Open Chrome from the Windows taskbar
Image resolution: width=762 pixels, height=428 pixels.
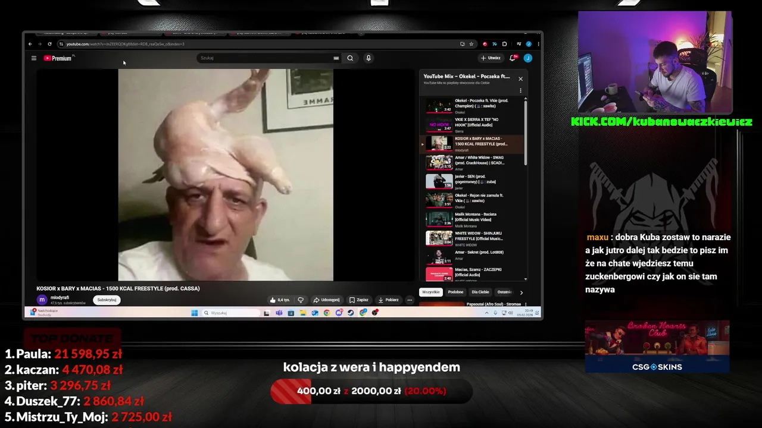327,313
